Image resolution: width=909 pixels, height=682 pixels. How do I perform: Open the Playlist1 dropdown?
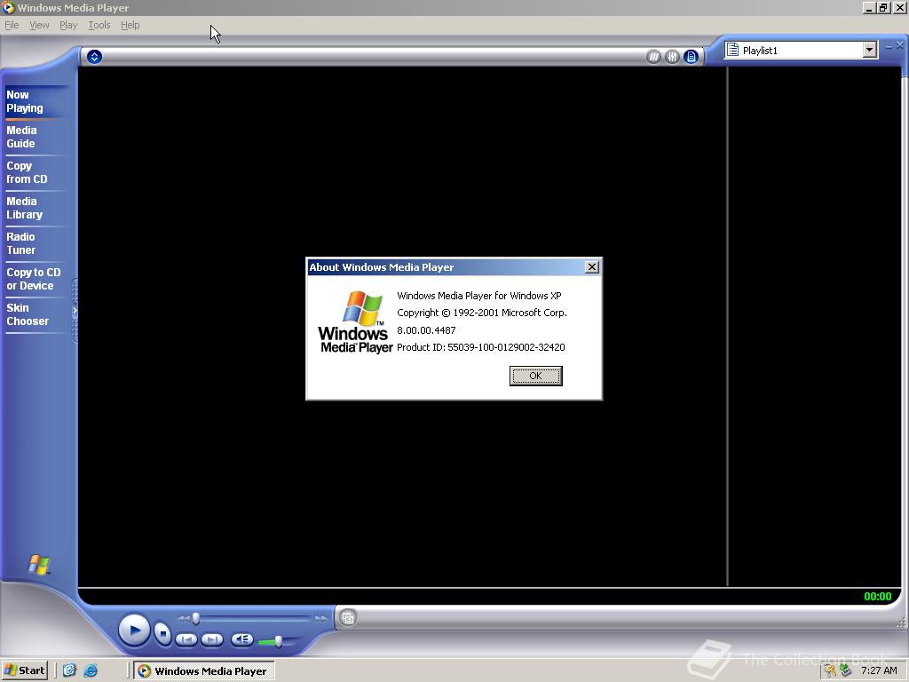coord(870,51)
